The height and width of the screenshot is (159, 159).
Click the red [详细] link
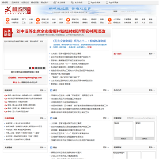[x=89, y=47]
